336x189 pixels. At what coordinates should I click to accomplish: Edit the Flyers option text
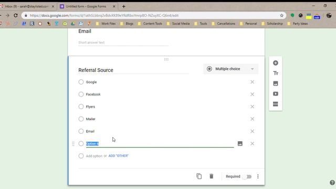tap(90, 107)
